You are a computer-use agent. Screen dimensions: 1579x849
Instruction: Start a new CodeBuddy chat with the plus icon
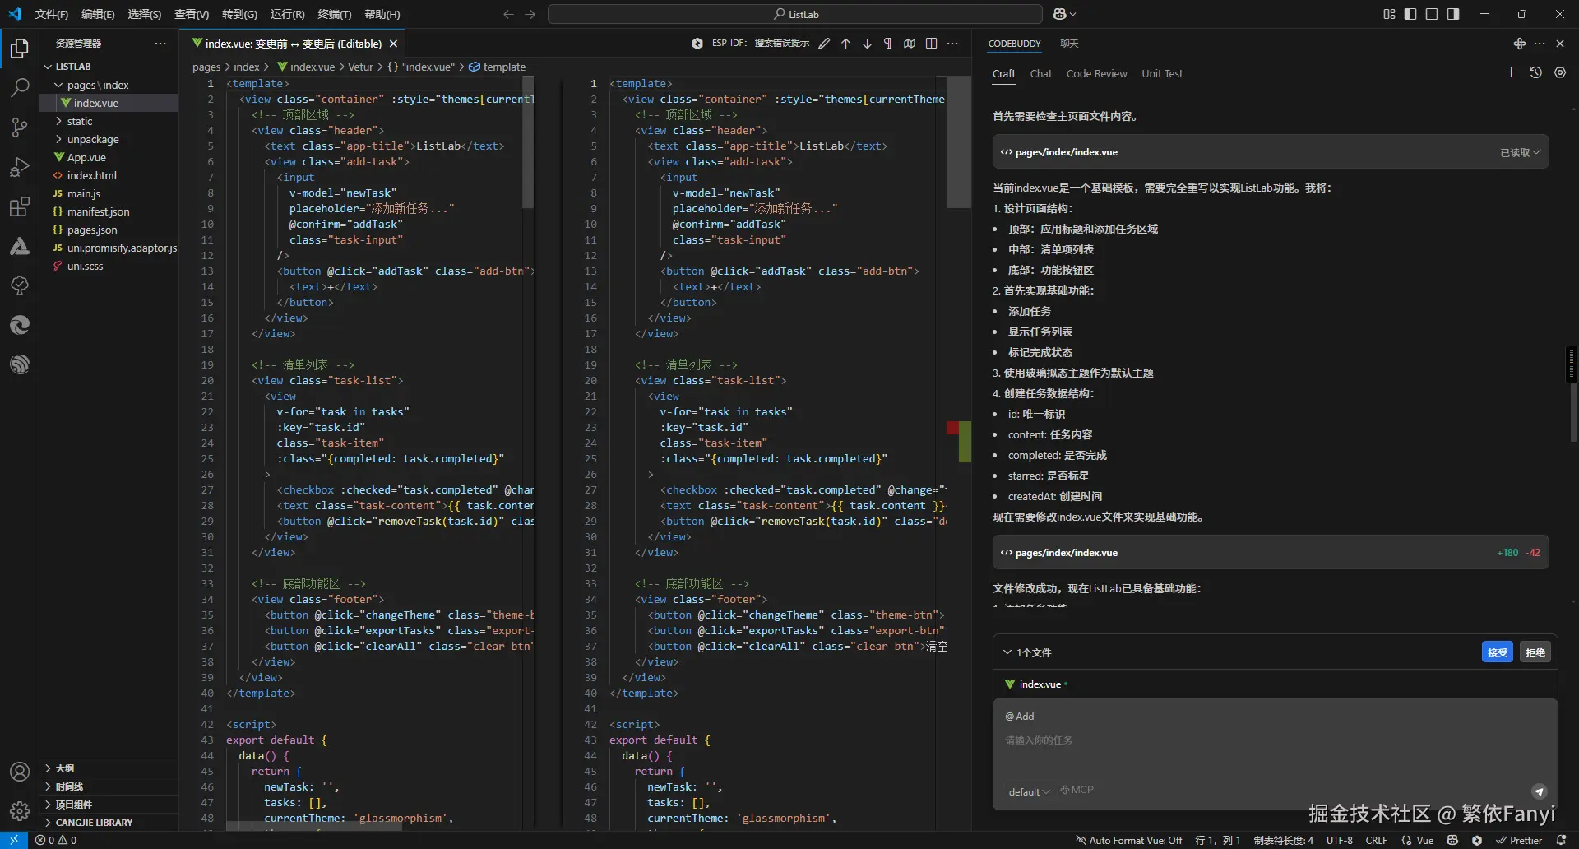(1511, 72)
